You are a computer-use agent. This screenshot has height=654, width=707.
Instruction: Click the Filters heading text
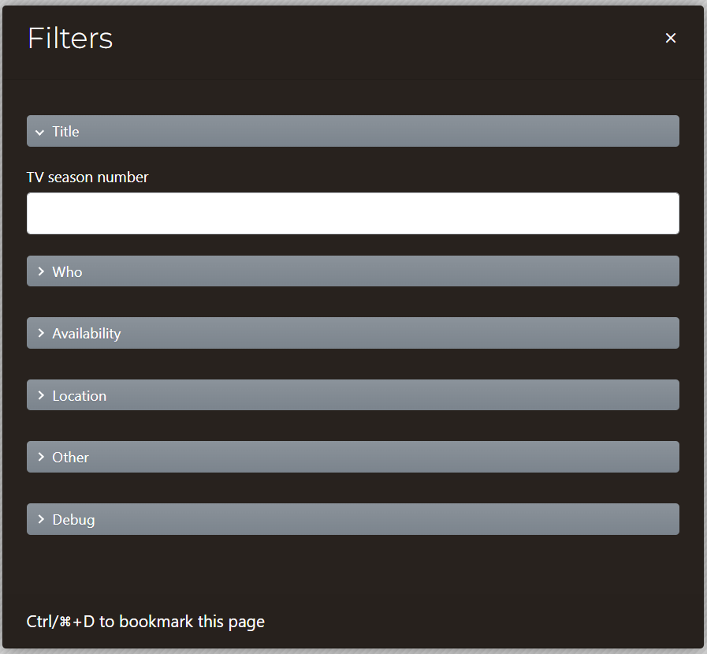[x=70, y=38]
